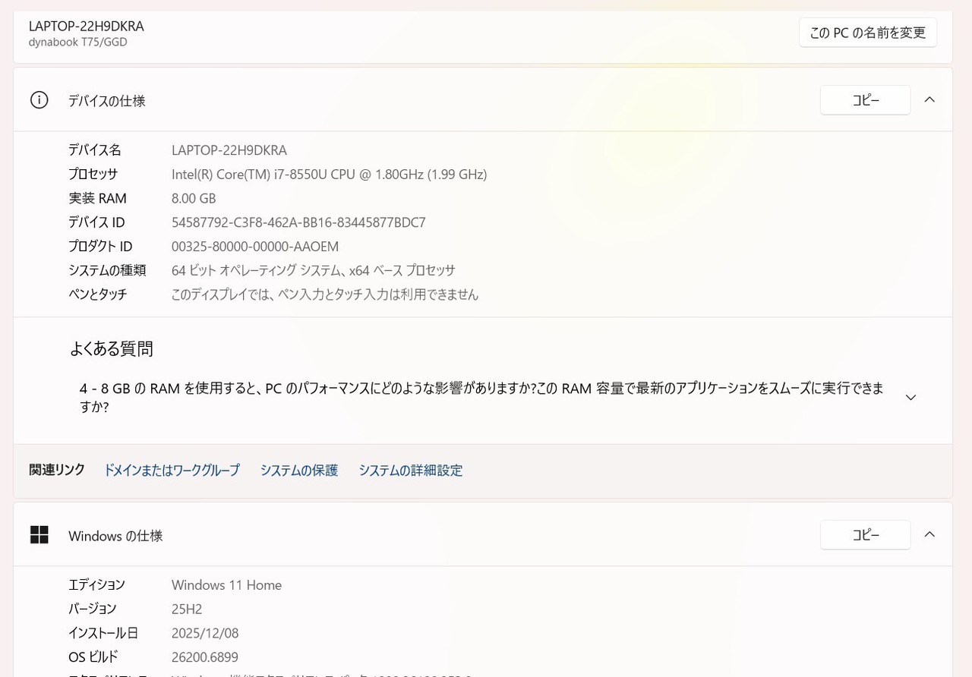
Task: Click the "インストール日" label
Action: (x=103, y=633)
